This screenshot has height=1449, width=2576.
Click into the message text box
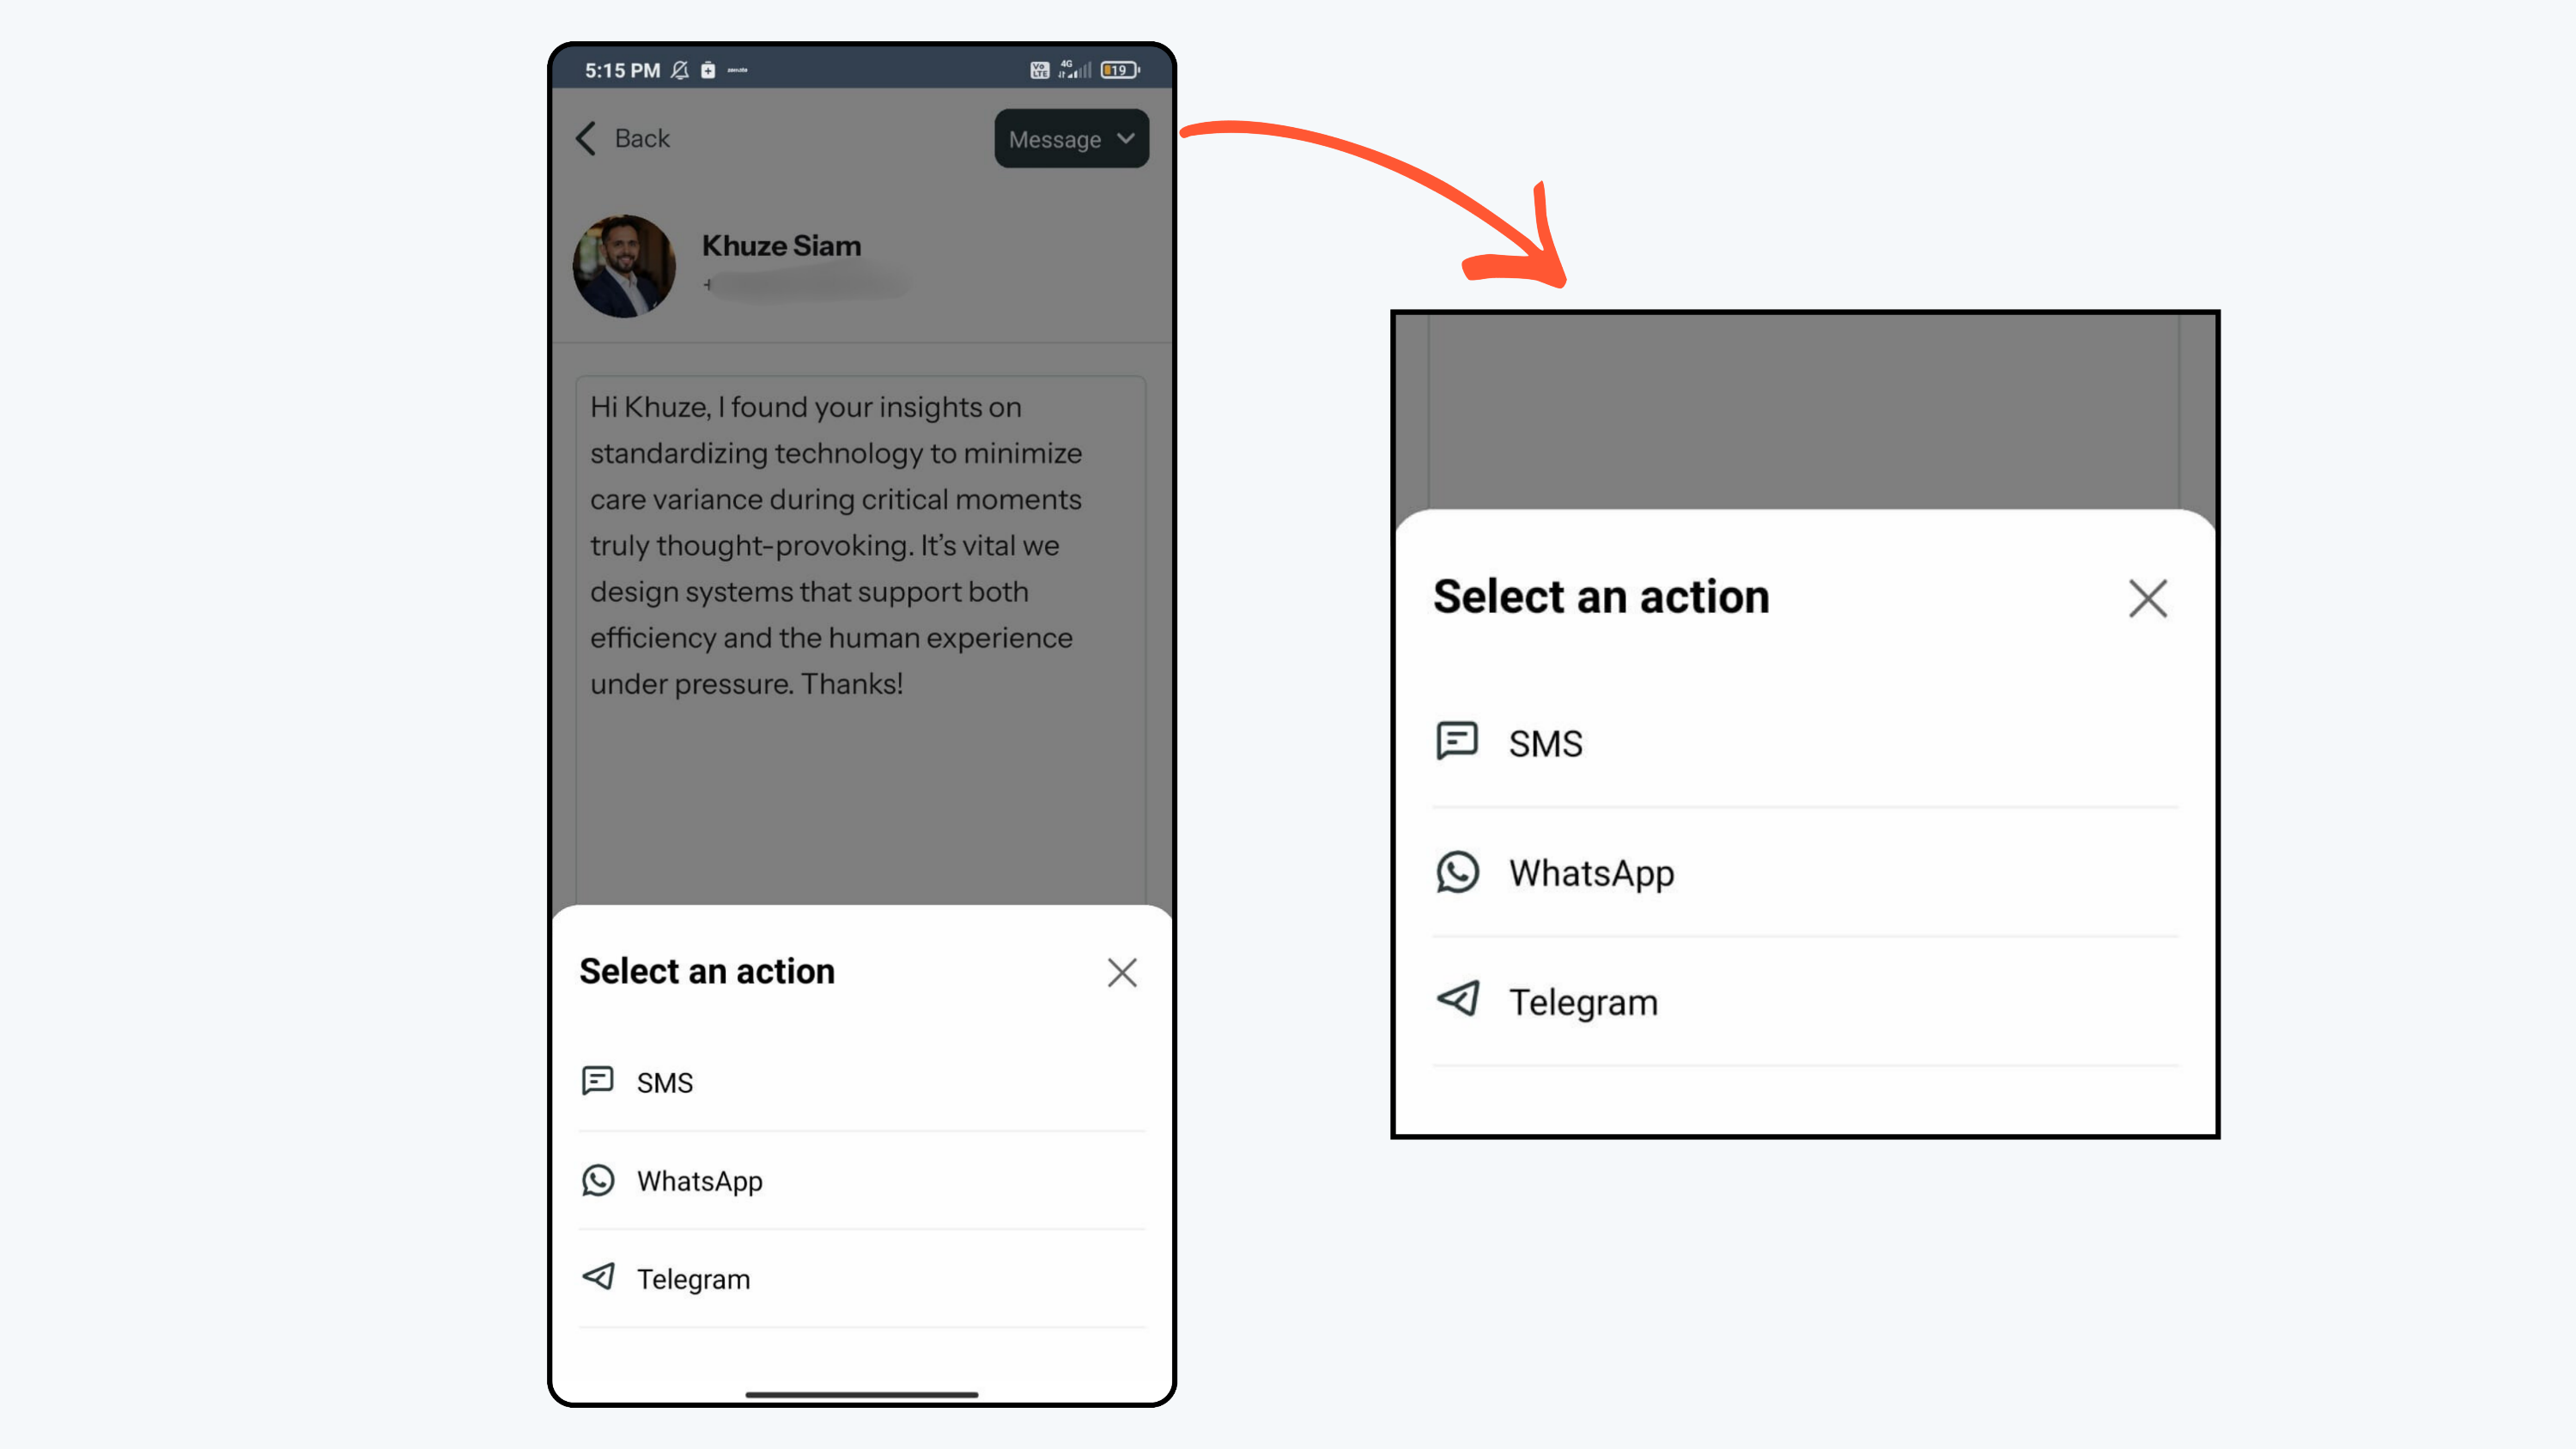pos(861,640)
